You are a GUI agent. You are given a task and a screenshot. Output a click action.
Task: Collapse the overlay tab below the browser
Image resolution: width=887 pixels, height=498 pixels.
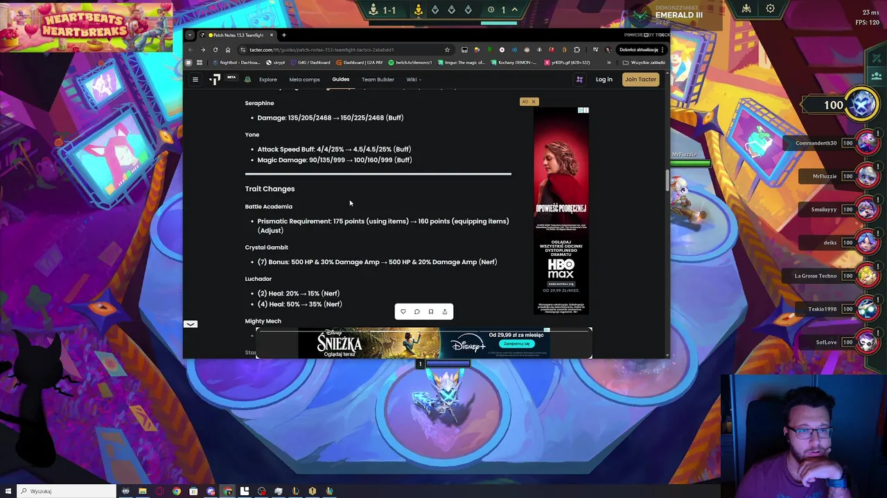click(191, 324)
